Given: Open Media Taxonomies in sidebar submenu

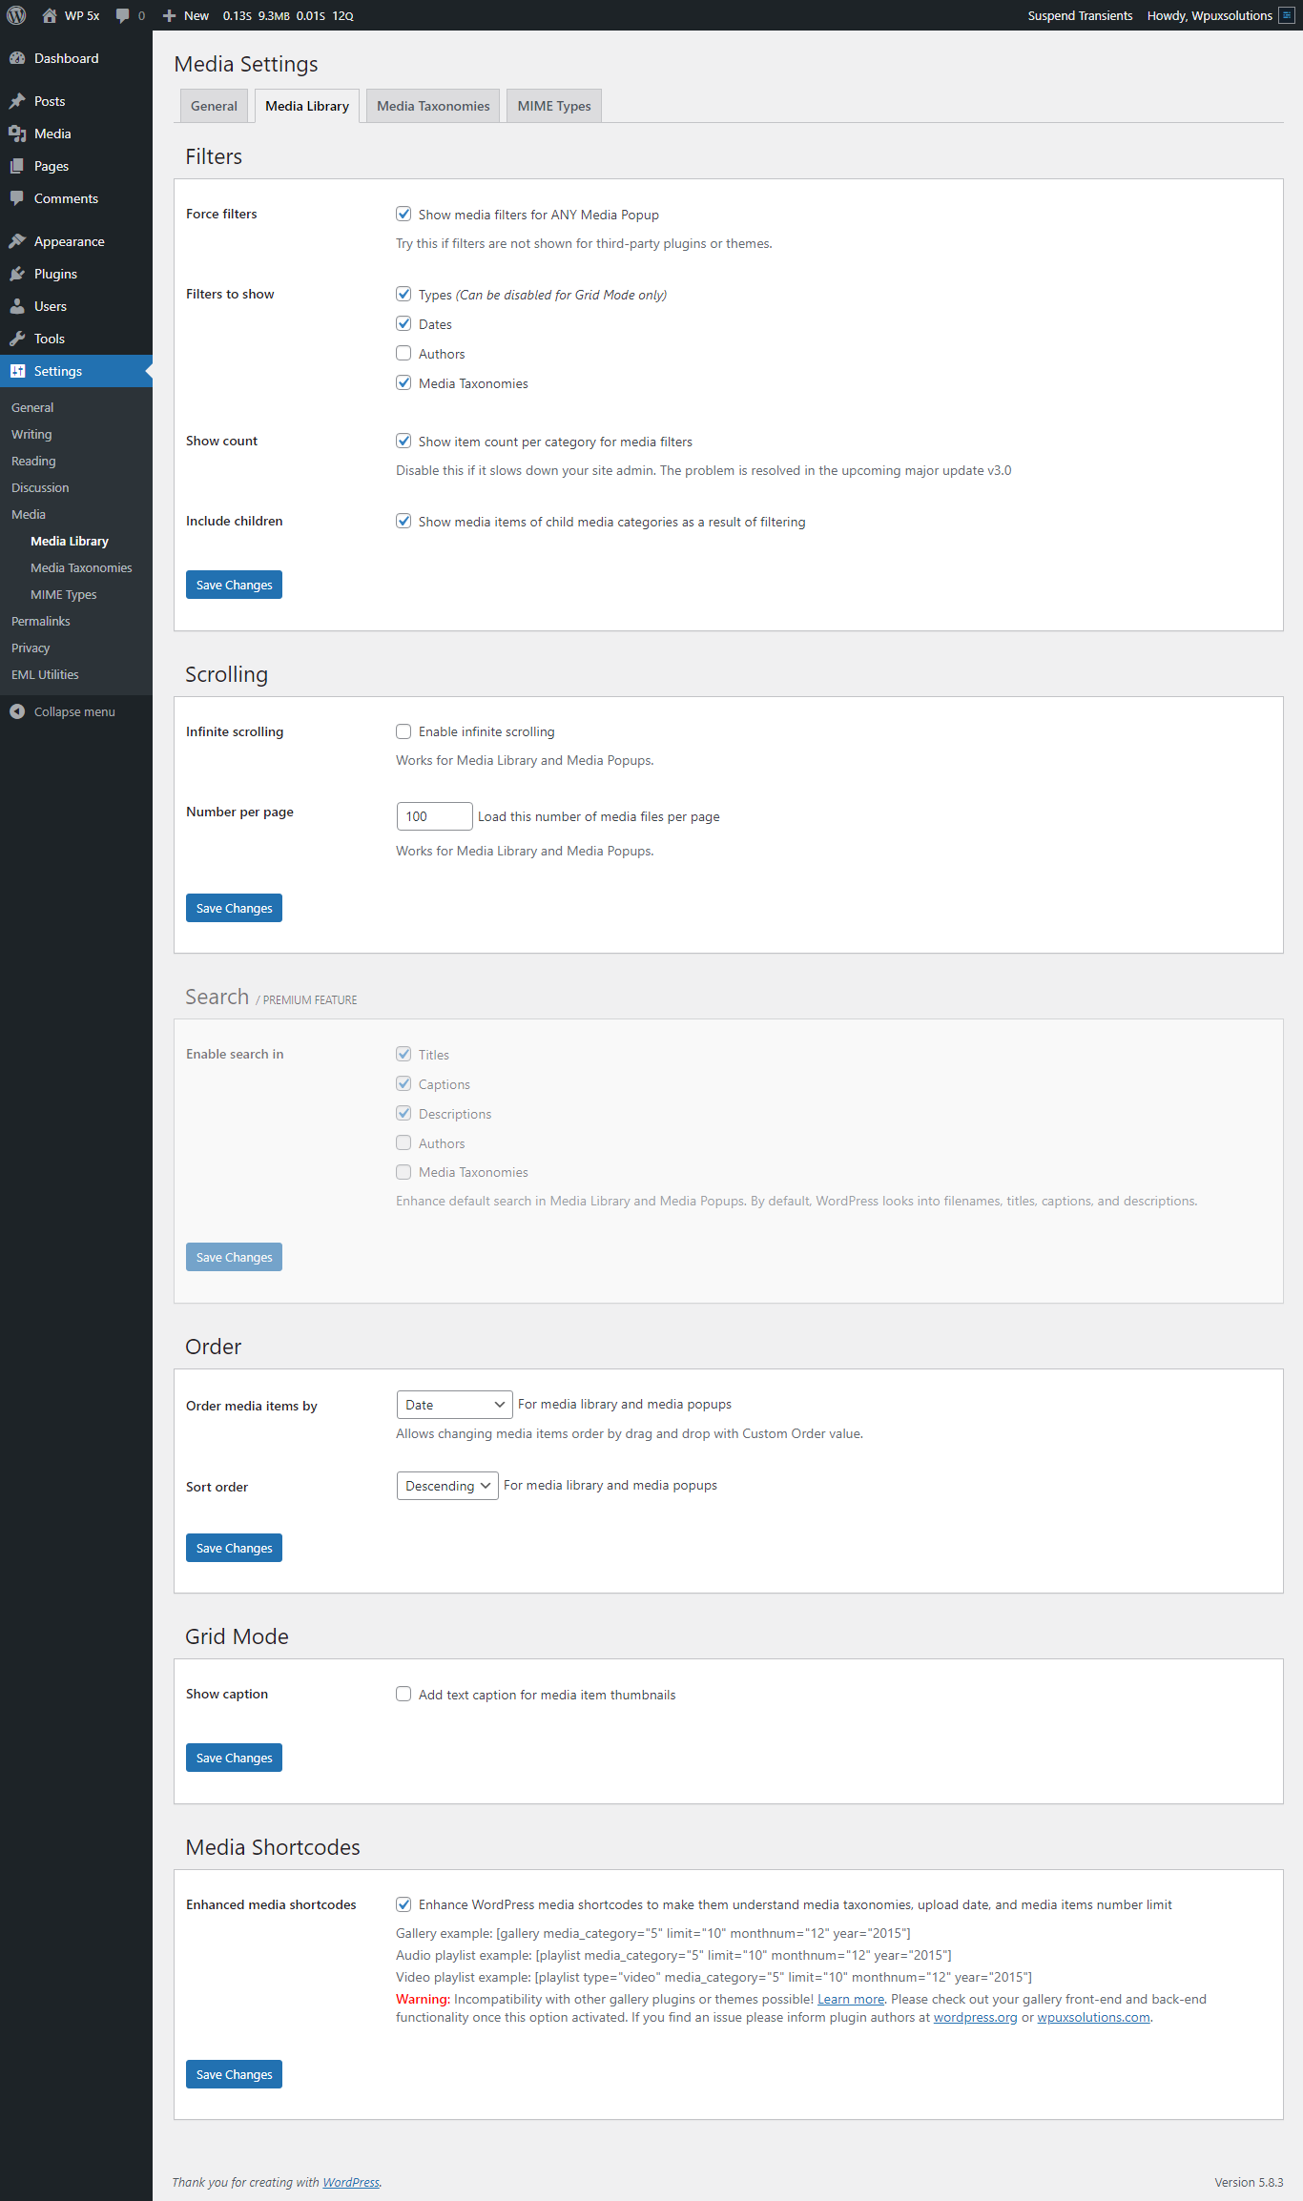Looking at the screenshot, I should click(x=81, y=567).
